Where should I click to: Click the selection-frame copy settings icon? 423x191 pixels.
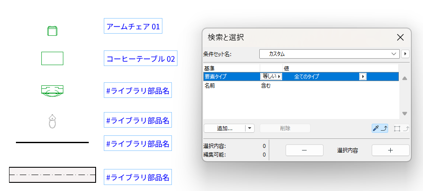click(401, 128)
